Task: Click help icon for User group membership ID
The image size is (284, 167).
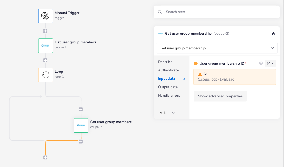Action: [261, 63]
